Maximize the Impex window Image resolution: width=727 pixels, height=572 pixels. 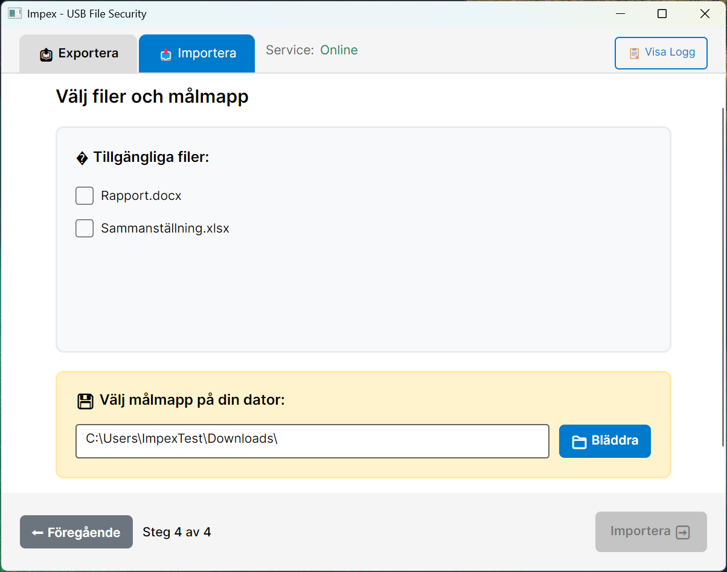point(662,13)
